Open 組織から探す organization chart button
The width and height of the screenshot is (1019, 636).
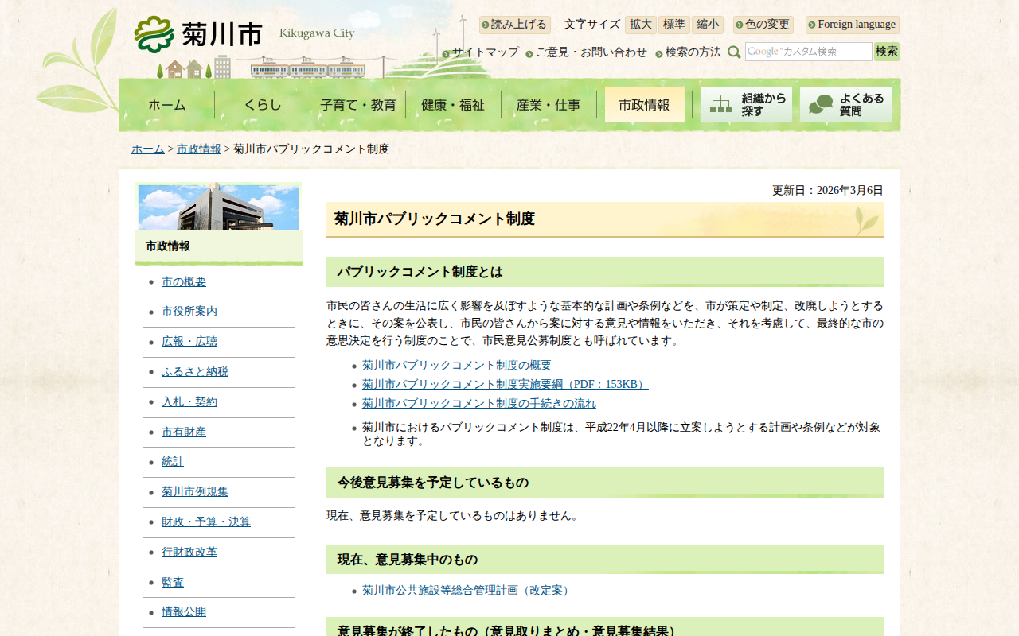pyautogui.click(x=746, y=105)
